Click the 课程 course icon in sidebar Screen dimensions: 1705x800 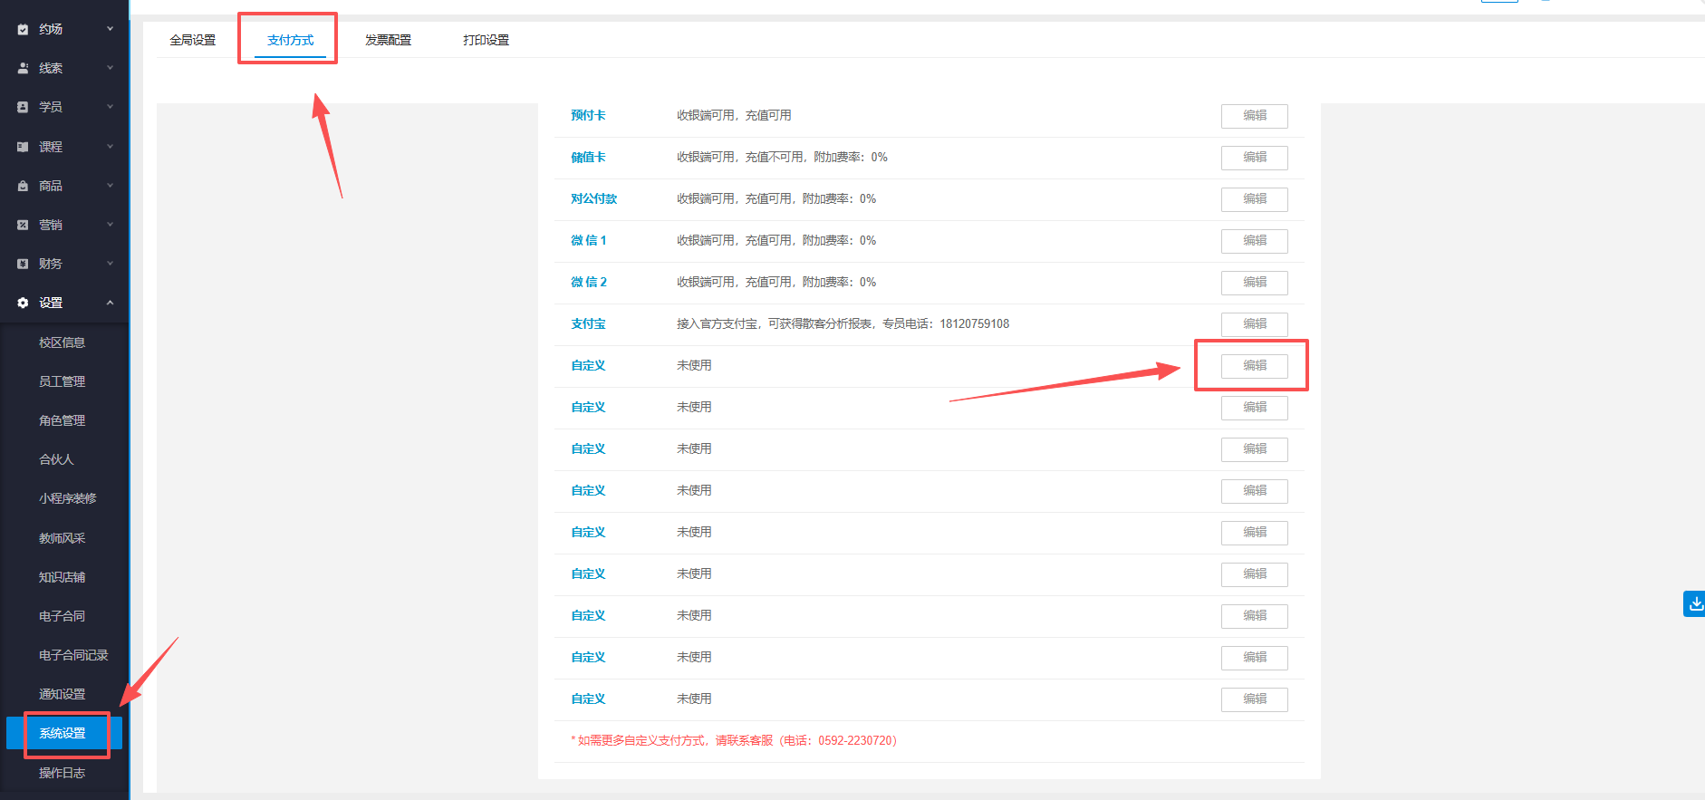point(23,147)
